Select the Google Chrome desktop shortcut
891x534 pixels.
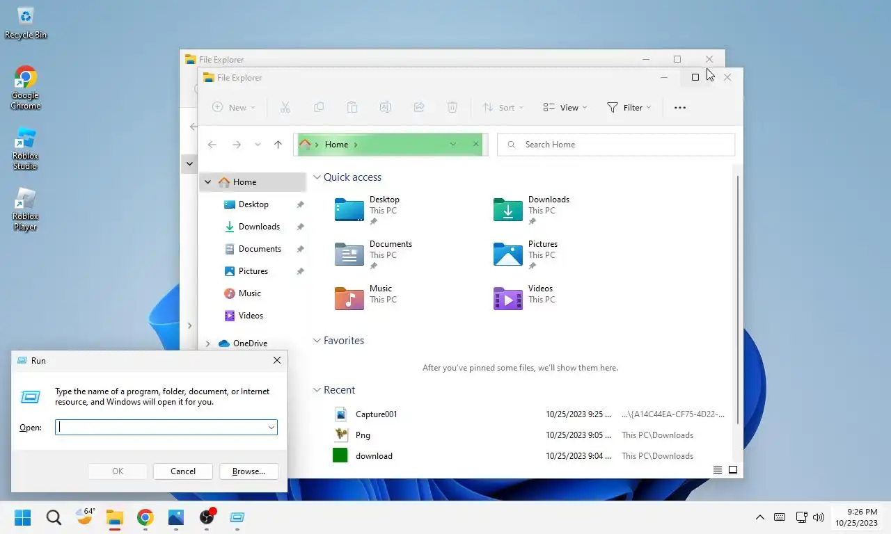(x=26, y=88)
